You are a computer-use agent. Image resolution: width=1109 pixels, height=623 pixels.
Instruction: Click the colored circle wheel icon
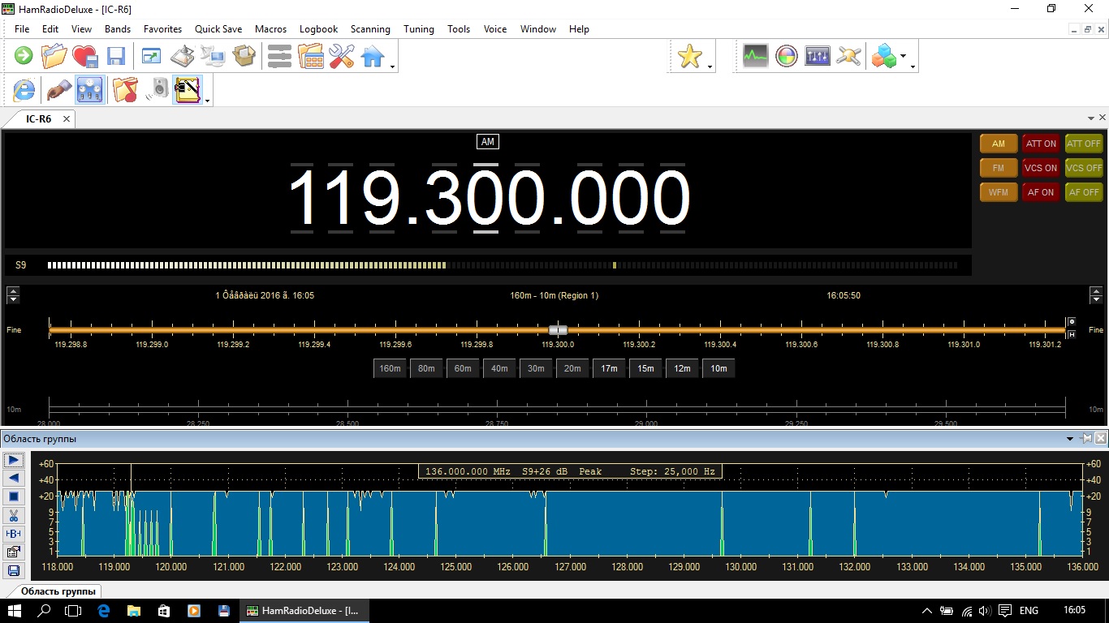[786, 56]
